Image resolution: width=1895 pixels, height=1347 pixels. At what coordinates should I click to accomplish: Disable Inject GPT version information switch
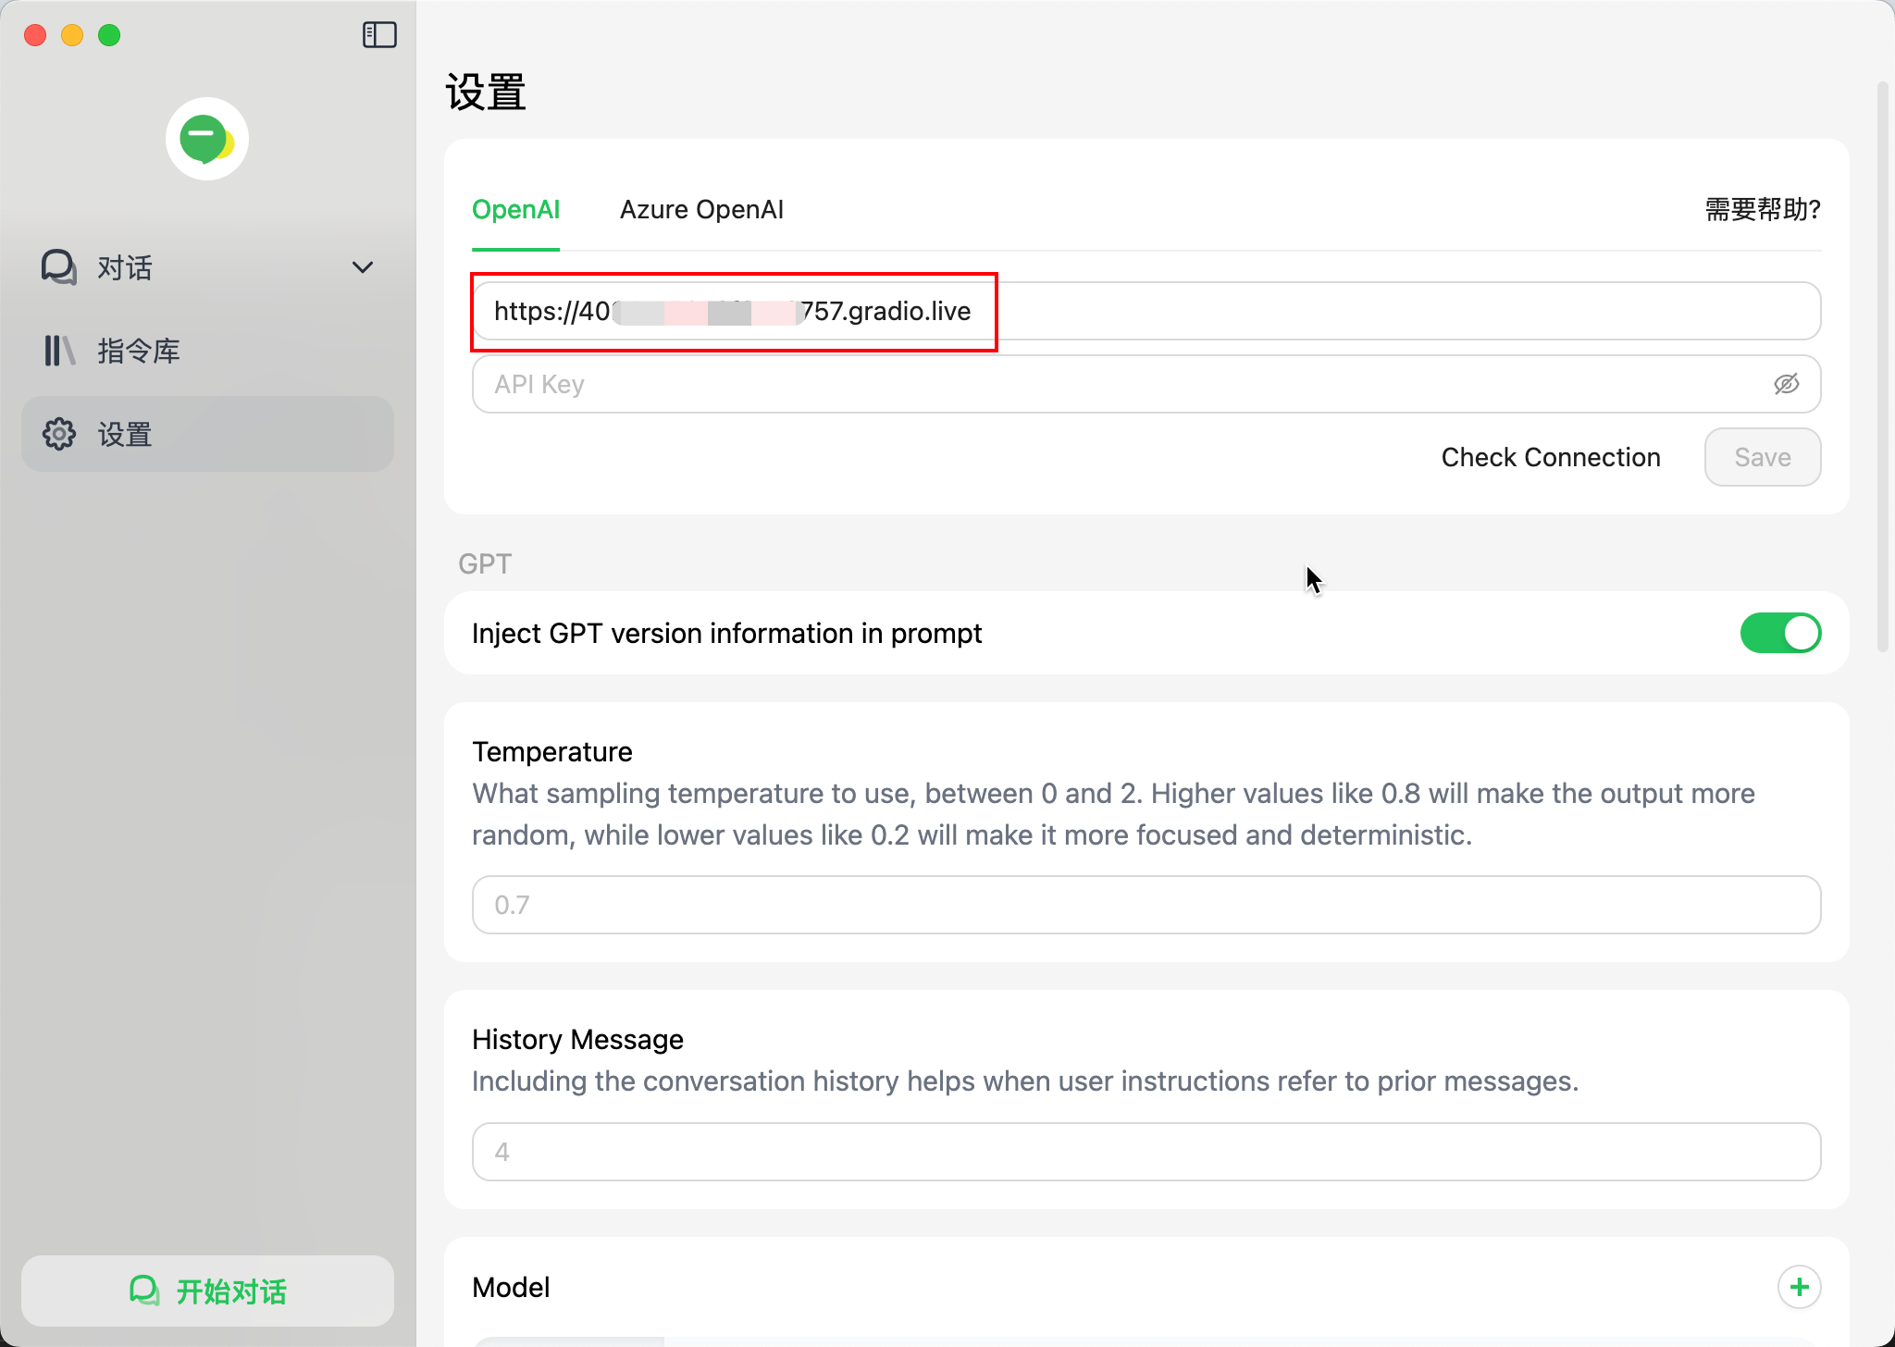pos(1779,634)
